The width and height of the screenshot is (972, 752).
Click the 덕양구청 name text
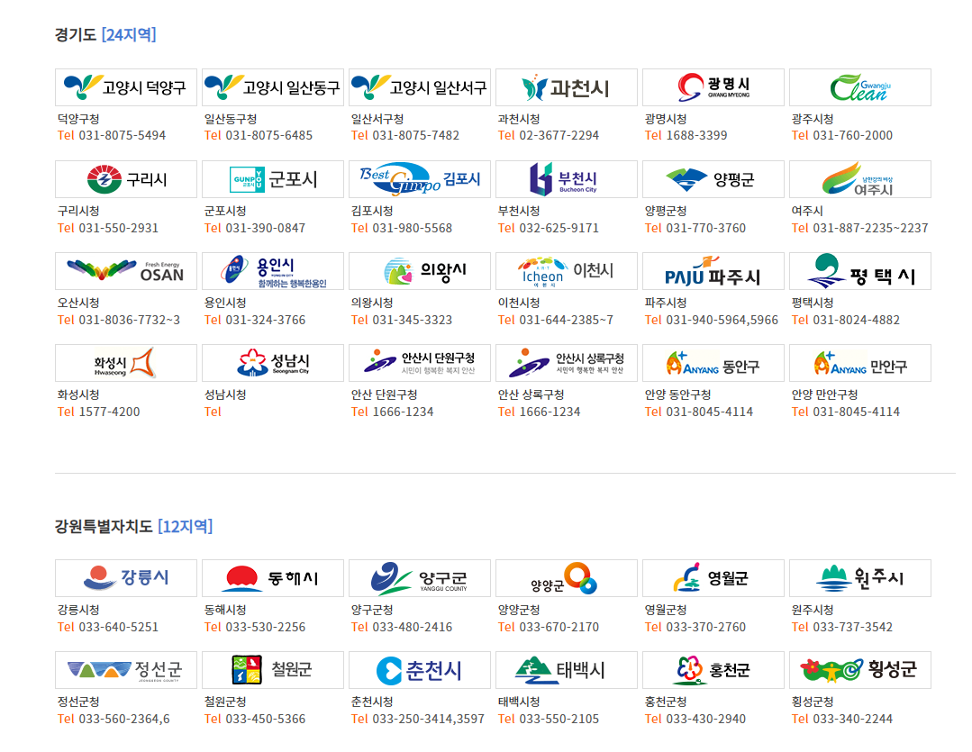[x=78, y=119]
